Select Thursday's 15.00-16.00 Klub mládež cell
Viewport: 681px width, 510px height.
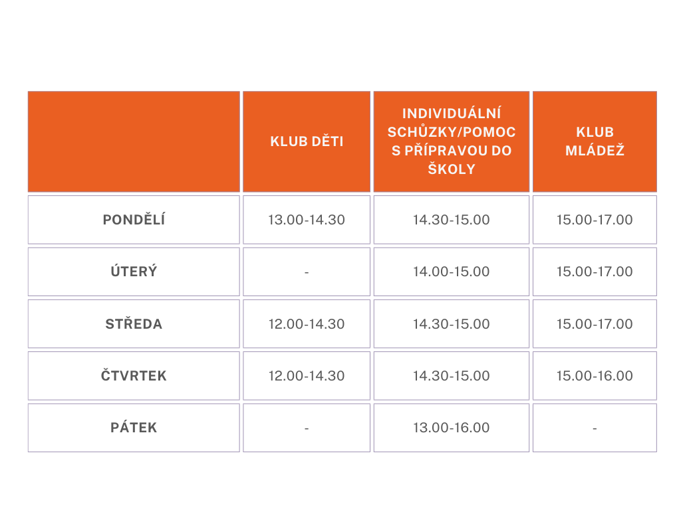(595, 376)
